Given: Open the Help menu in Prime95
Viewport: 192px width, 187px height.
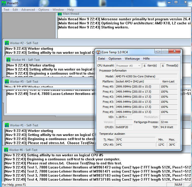Looking at the screenshot, I should tap(70, 10).
